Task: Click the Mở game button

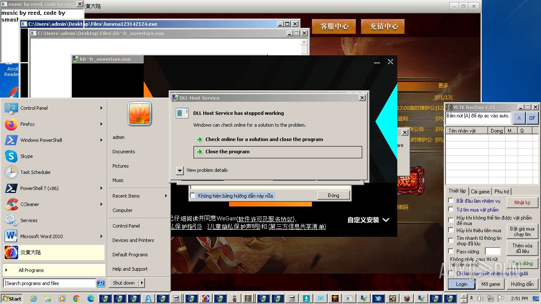Action: click(491, 284)
